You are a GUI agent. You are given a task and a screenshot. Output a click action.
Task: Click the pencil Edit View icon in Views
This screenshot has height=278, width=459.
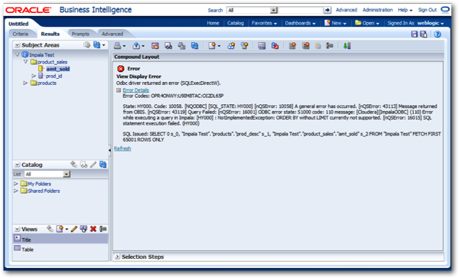click(x=74, y=229)
